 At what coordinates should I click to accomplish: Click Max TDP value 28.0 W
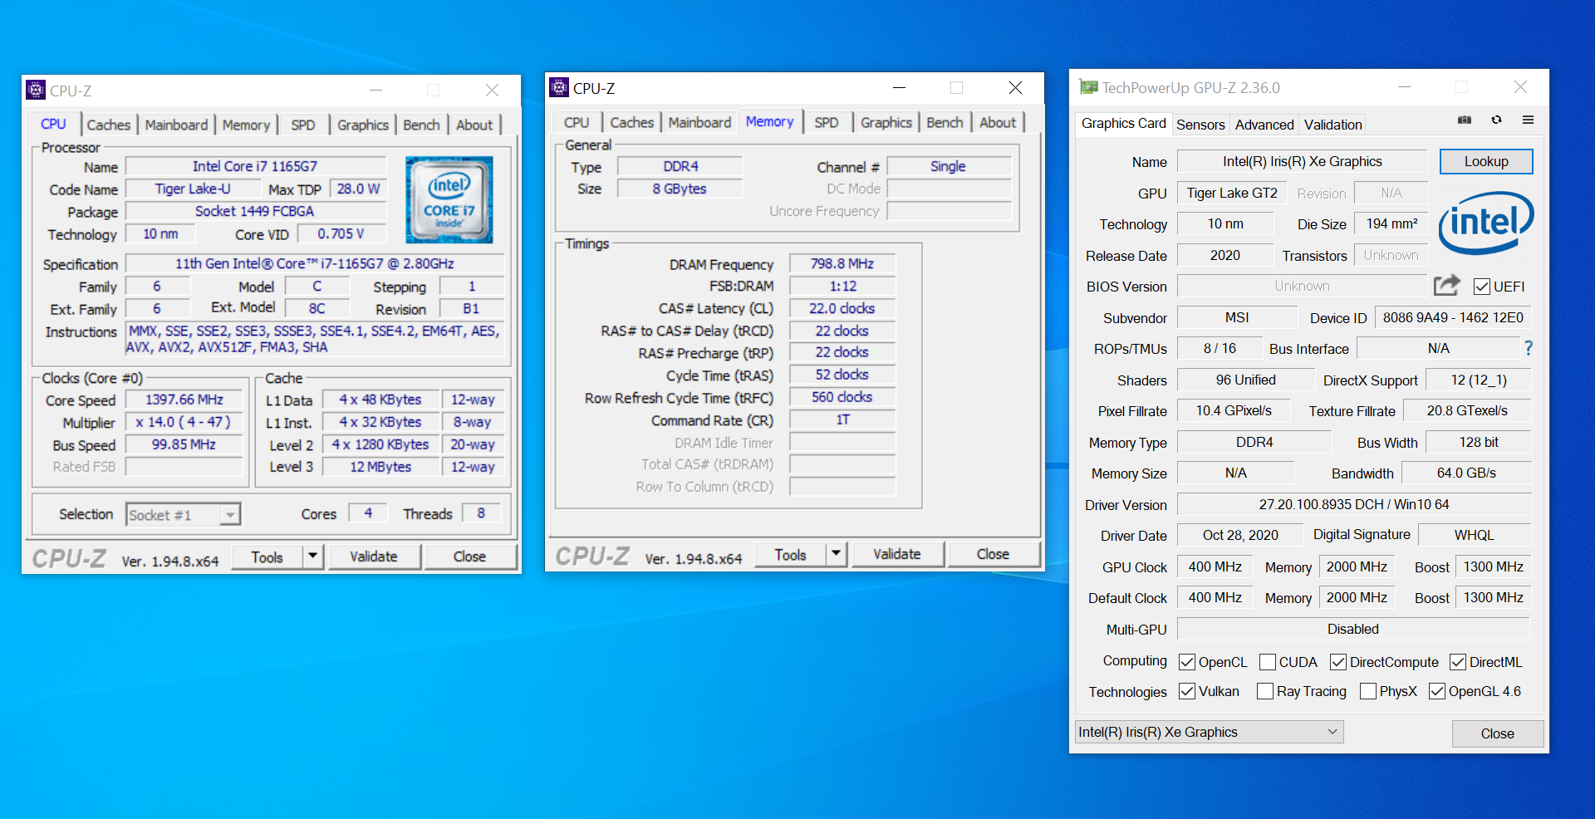pos(358,189)
